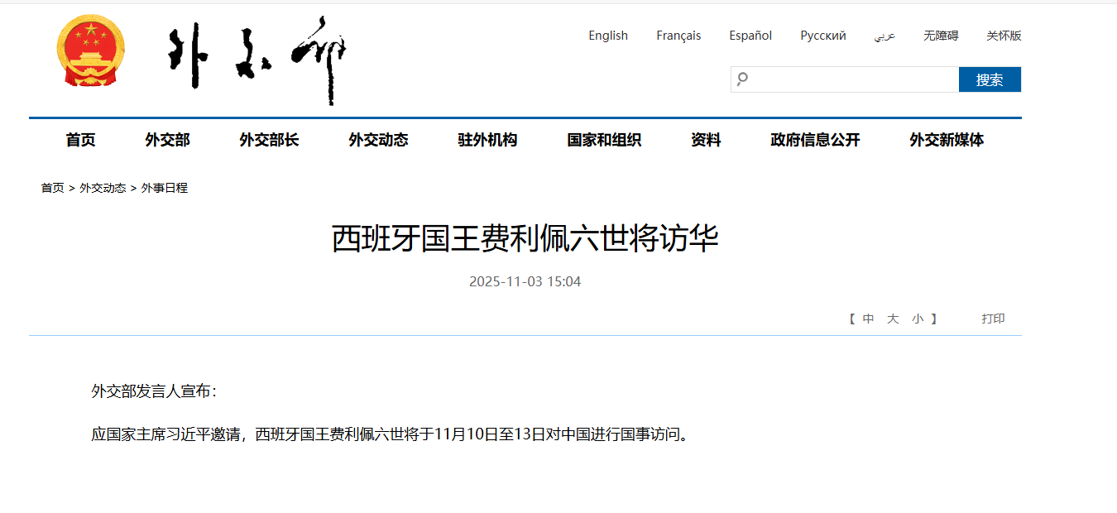This screenshot has height=513, width=1117.
Task: Enable 无障碍 accessibility mode
Action: coord(941,36)
